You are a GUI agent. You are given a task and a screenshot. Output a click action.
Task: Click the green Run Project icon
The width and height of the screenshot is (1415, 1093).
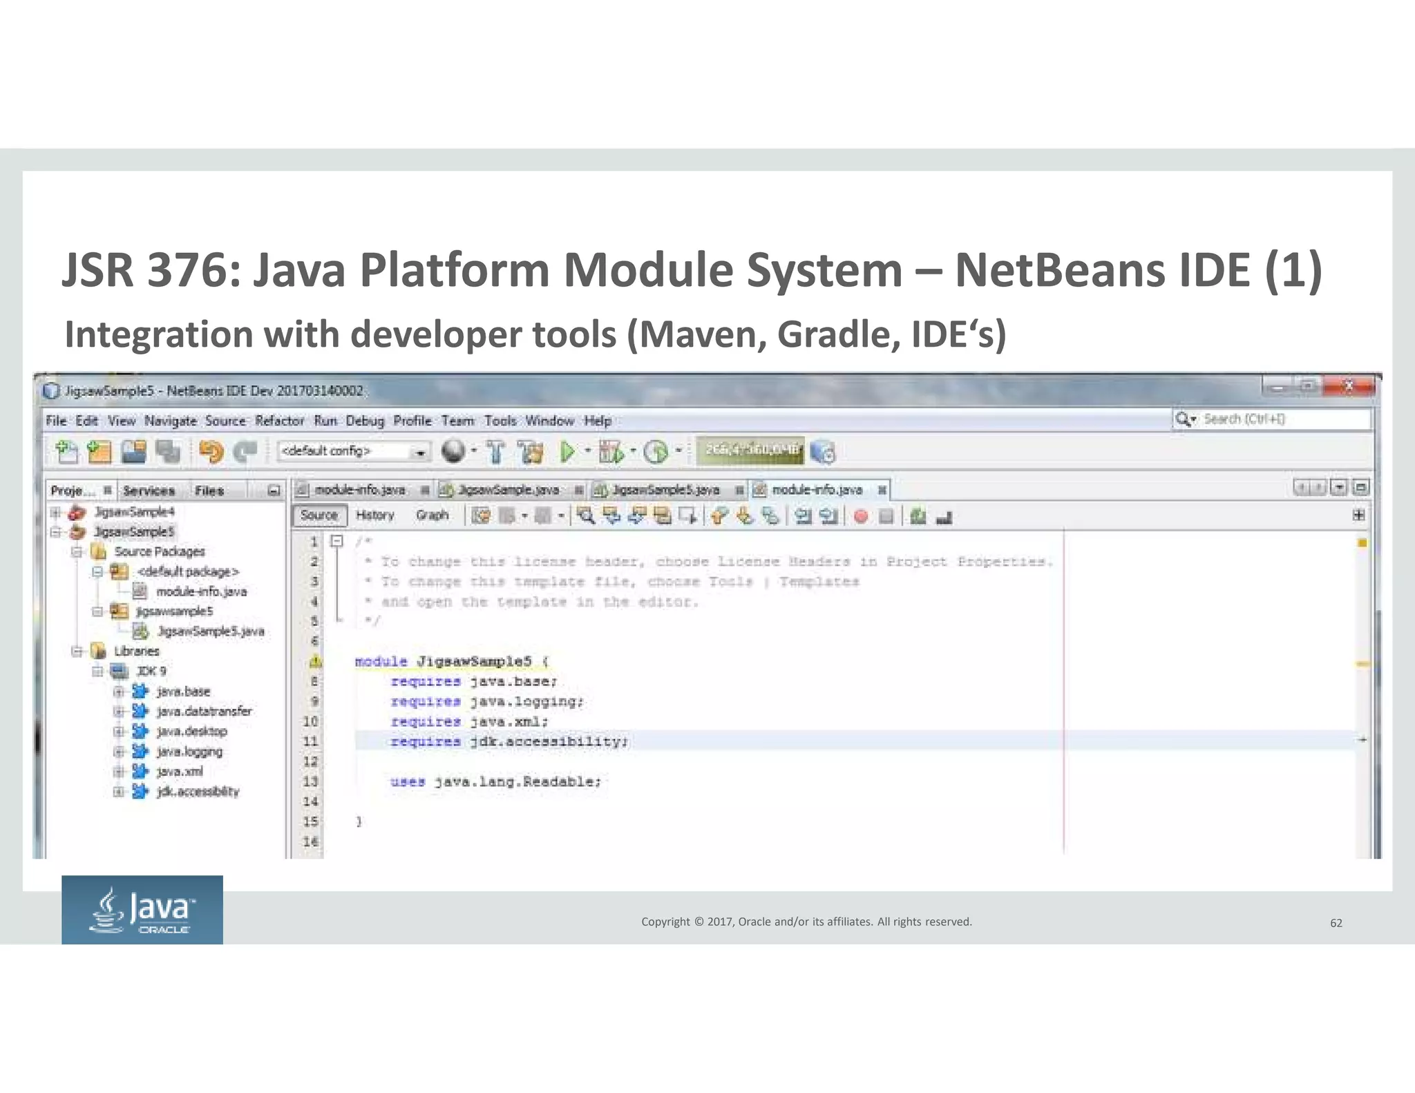[567, 452]
